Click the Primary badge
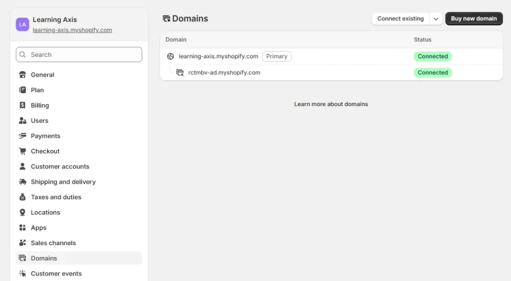This screenshot has height=281, width=511. click(x=276, y=56)
